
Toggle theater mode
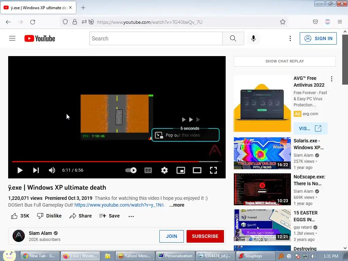(197, 170)
